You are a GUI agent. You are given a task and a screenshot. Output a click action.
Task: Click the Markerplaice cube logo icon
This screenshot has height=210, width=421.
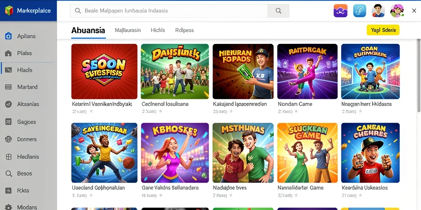pos(9,10)
